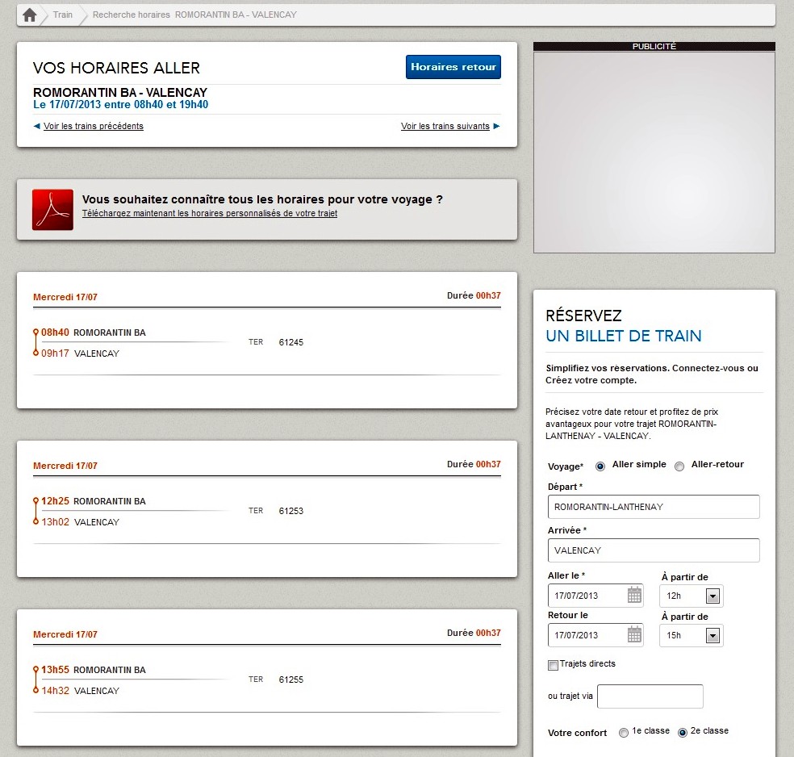Screen dimensions: 794x757
Task: Click the UN BILLET DE TRAIN heading
Action: (x=624, y=336)
